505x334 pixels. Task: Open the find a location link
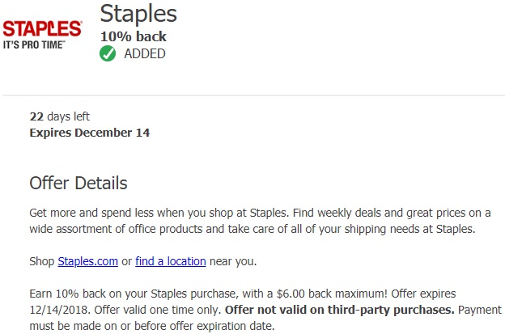click(x=171, y=261)
